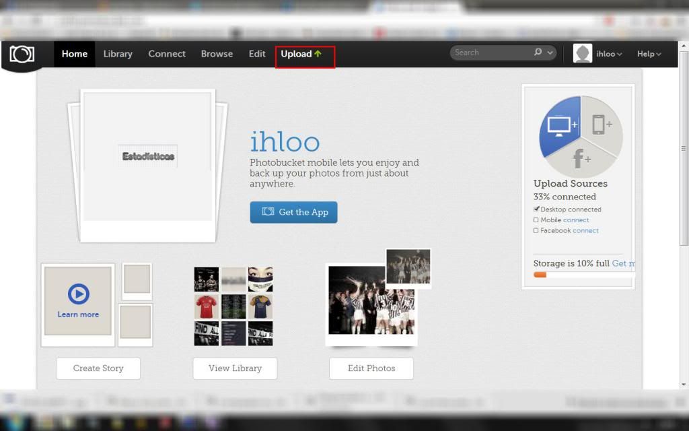Image resolution: width=689 pixels, height=431 pixels.
Task: Click the "Upload Sources" heading
Action: coord(571,183)
